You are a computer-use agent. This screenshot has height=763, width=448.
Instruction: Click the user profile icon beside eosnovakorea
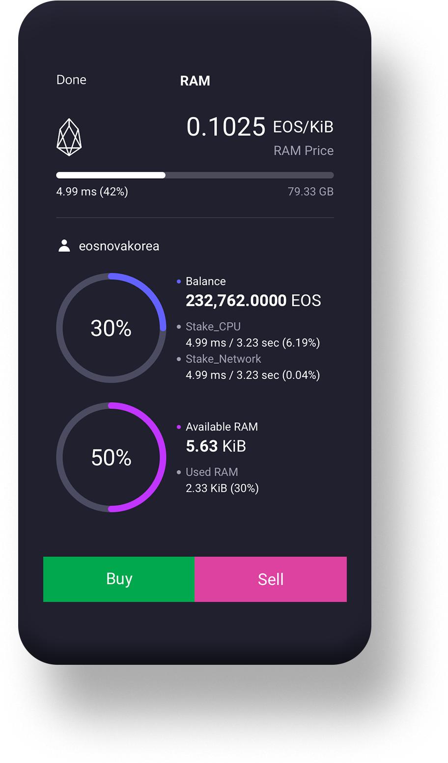coord(64,246)
